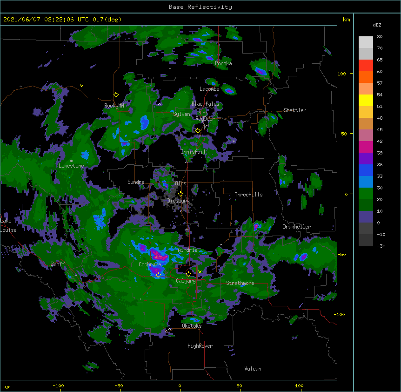Click the yellow diamond marker below Cochrane
This screenshot has width=401, height=392.
pyautogui.click(x=158, y=275)
